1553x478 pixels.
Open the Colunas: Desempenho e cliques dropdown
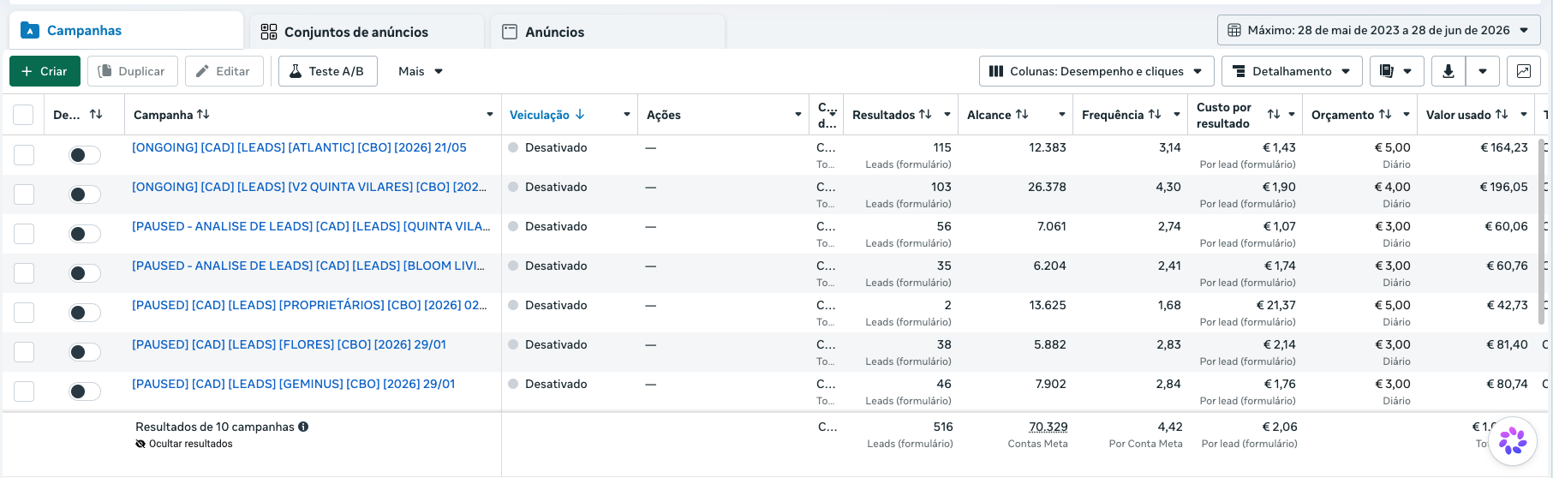point(1096,71)
